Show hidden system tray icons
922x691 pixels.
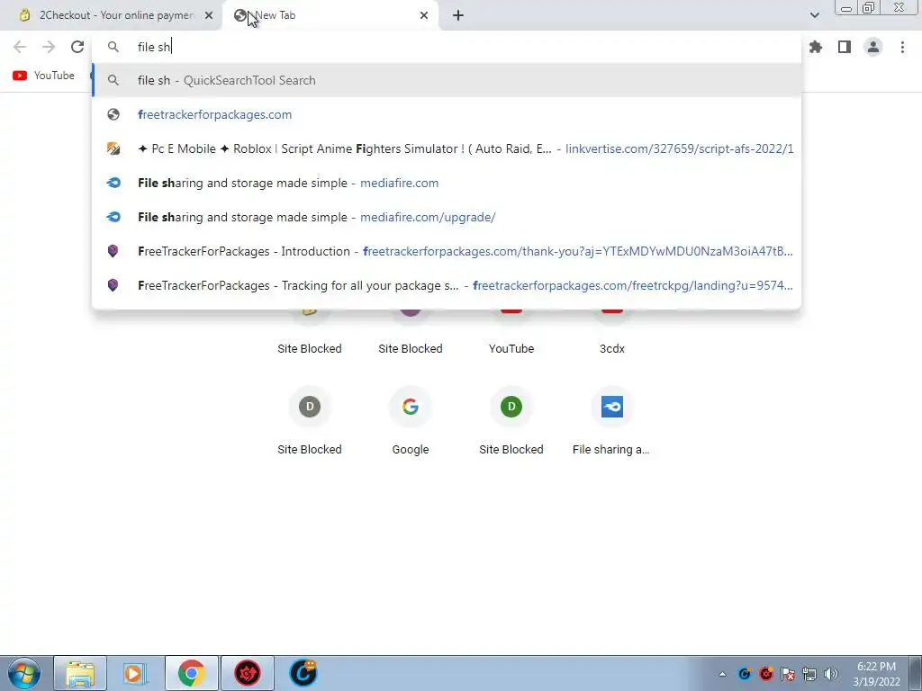tap(722, 674)
